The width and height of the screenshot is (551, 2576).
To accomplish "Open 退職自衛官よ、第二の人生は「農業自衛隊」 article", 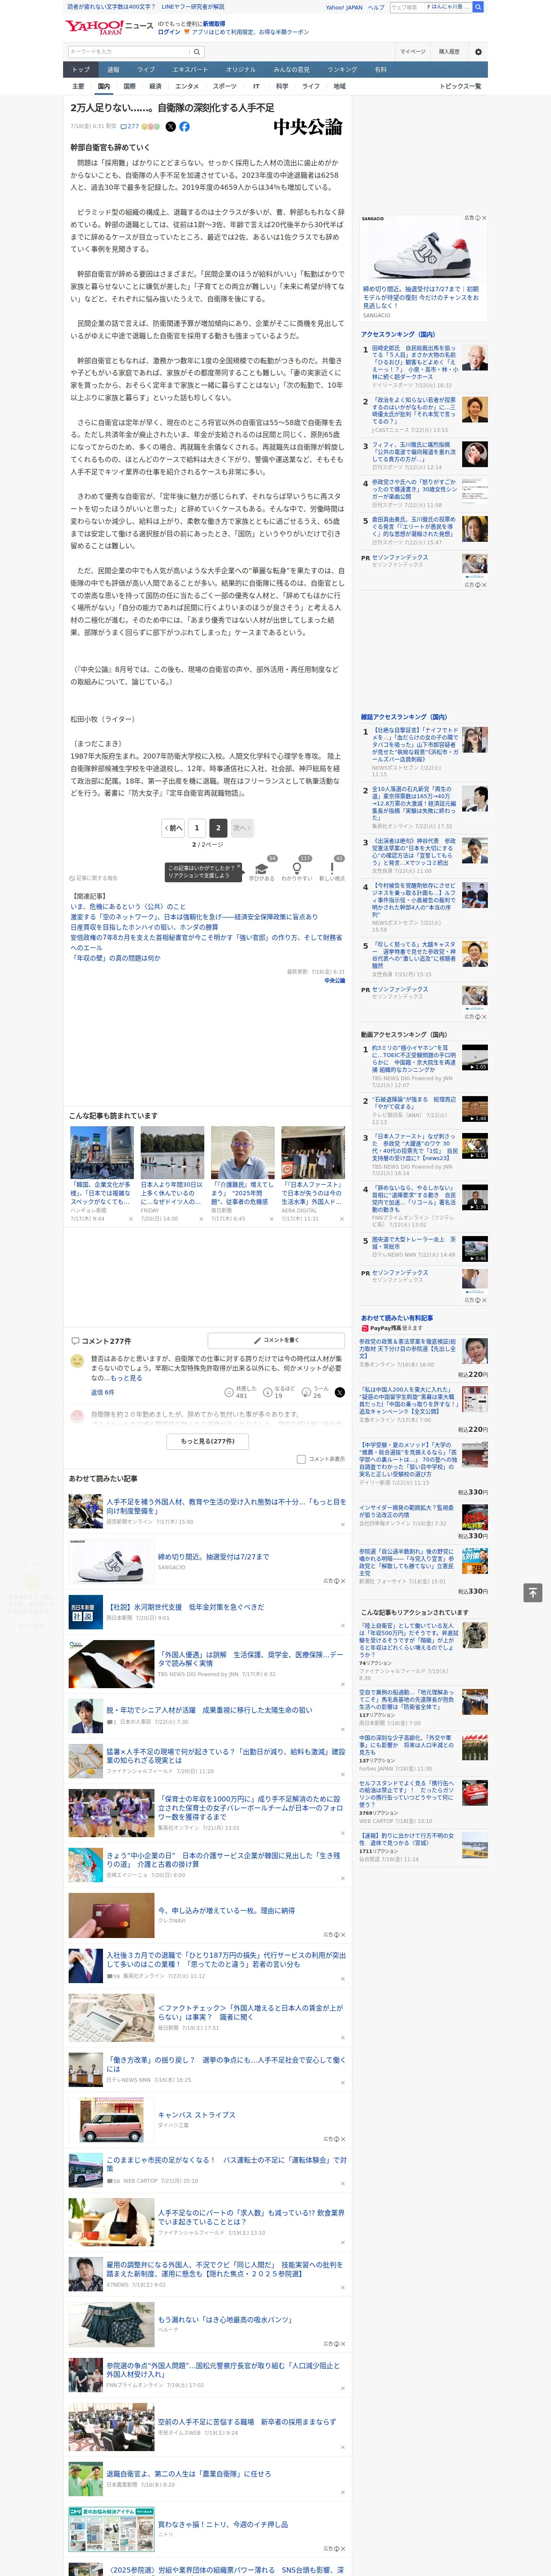I will coord(188,2473).
